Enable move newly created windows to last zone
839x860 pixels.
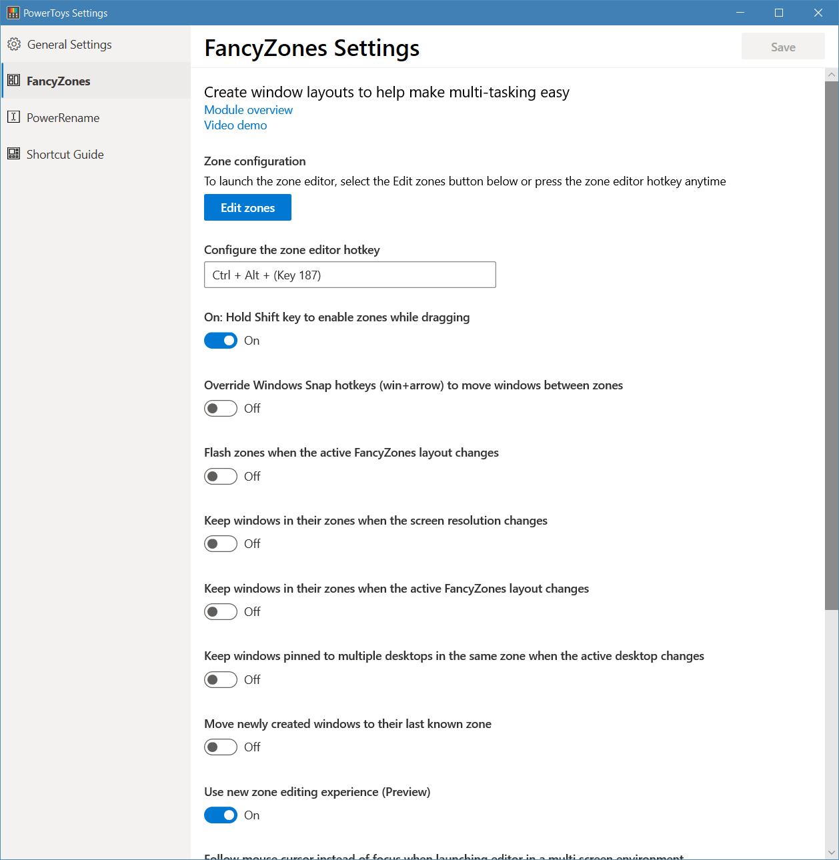tap(221, 747)
